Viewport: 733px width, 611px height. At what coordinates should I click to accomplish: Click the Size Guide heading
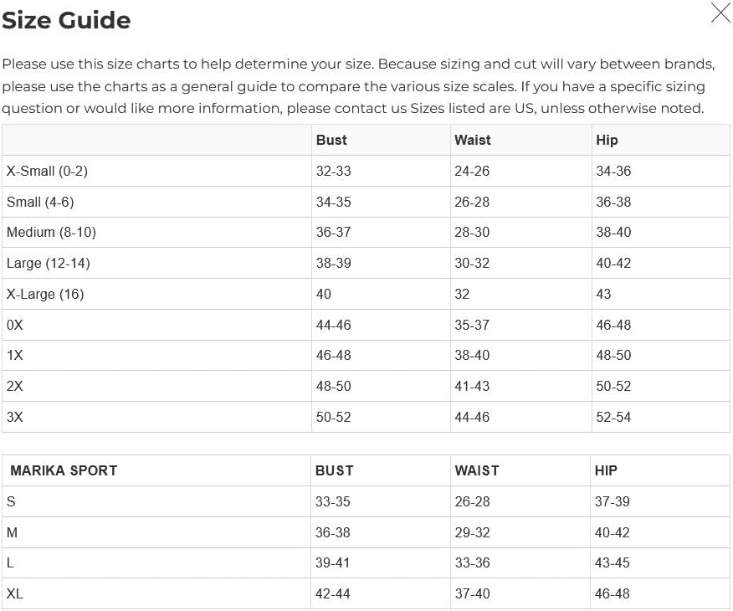pos(66,20)
